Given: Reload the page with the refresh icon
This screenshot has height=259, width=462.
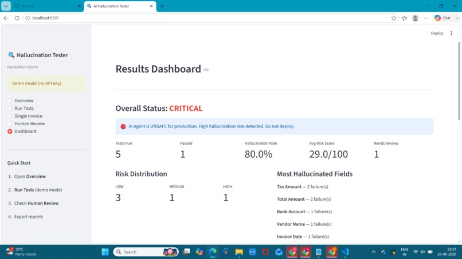Looking at the screenshot, I should [x=17, y=18].
